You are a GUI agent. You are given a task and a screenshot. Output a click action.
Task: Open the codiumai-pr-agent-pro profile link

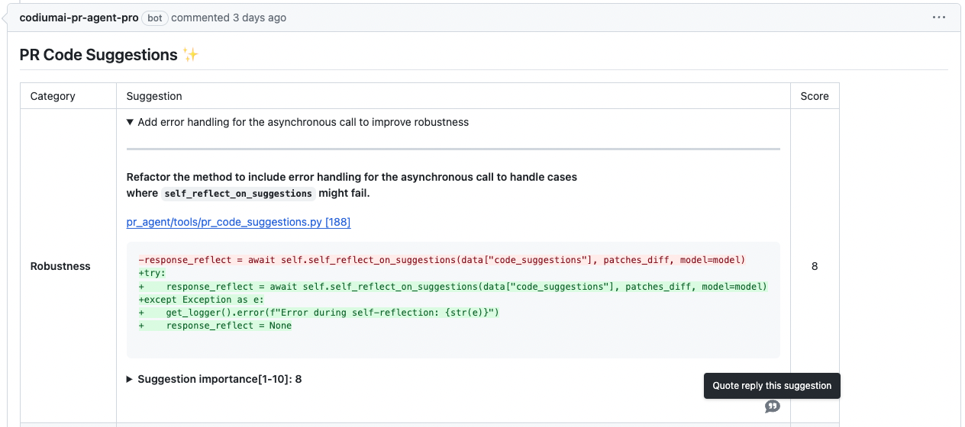coord(79,18)
